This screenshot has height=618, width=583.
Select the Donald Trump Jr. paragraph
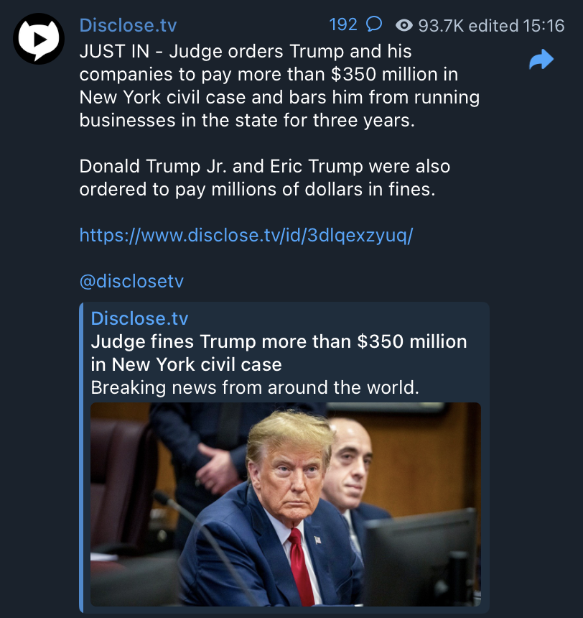tap(265, 177)
